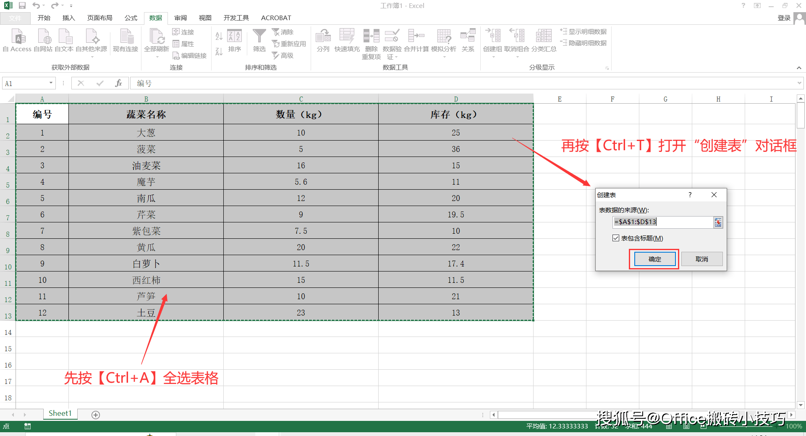Click 取消 to cancel table creation
This screenshot has width=806, height=436.
pos(701,259)
